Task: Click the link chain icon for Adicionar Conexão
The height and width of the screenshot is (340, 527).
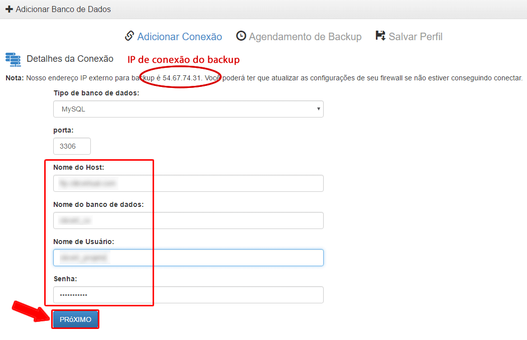Action: pos(129,36)
